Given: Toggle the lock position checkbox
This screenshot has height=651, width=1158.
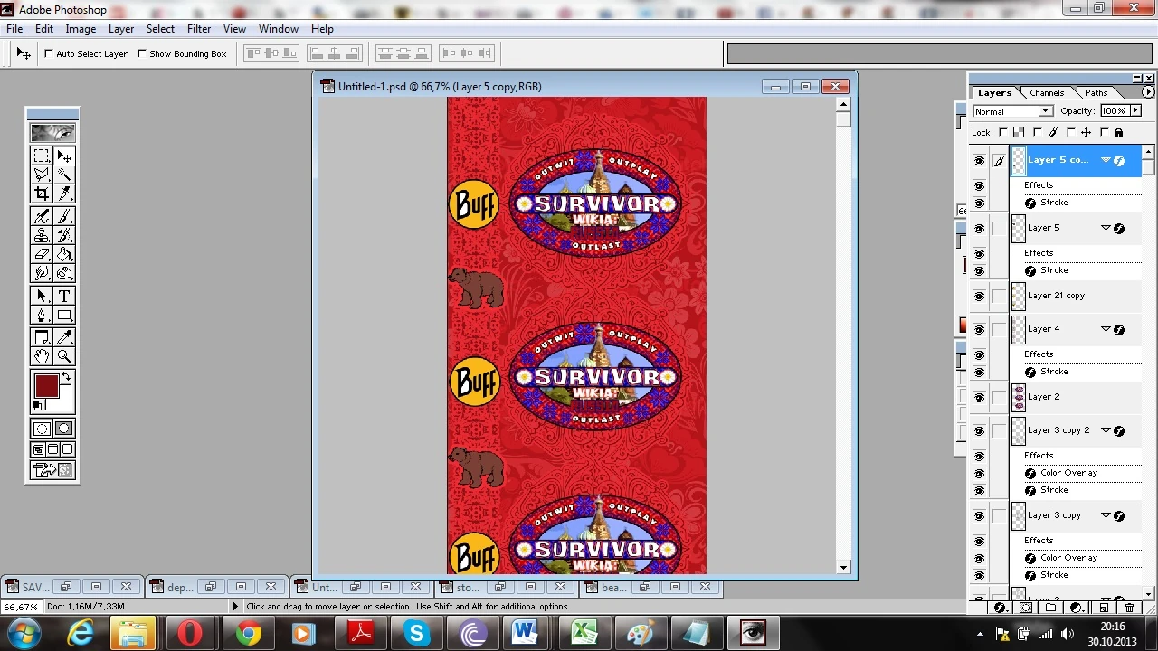Looking at the screenshot, I should [x=1069, y=133].
